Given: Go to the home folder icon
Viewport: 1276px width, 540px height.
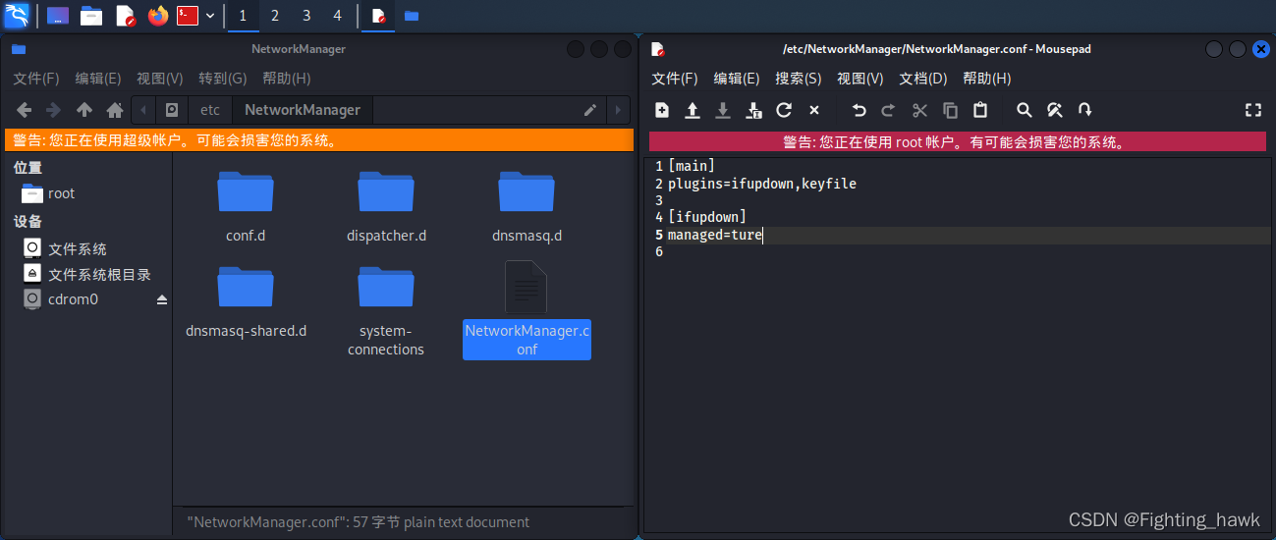Looking at the screenshot, I should (115, 110).
